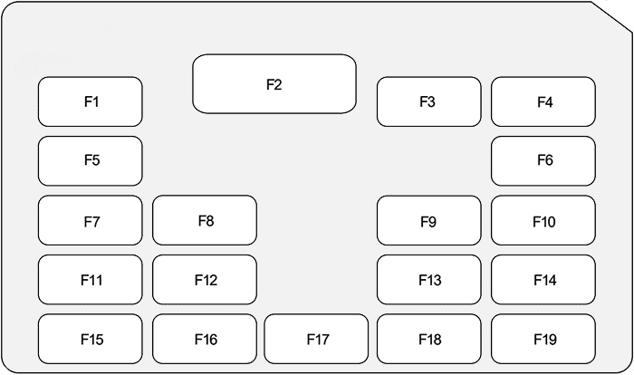Select the F14 fuse box

(543, 280)
